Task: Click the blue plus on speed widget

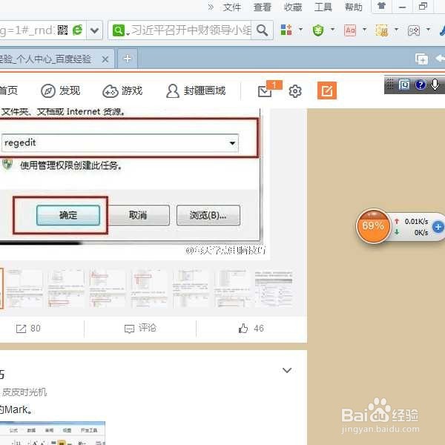Action: tap(438, 227)
